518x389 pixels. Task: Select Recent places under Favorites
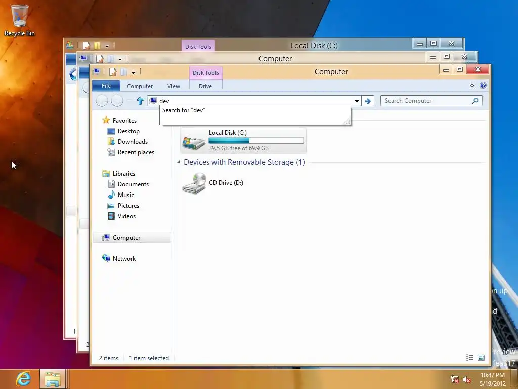136,152
